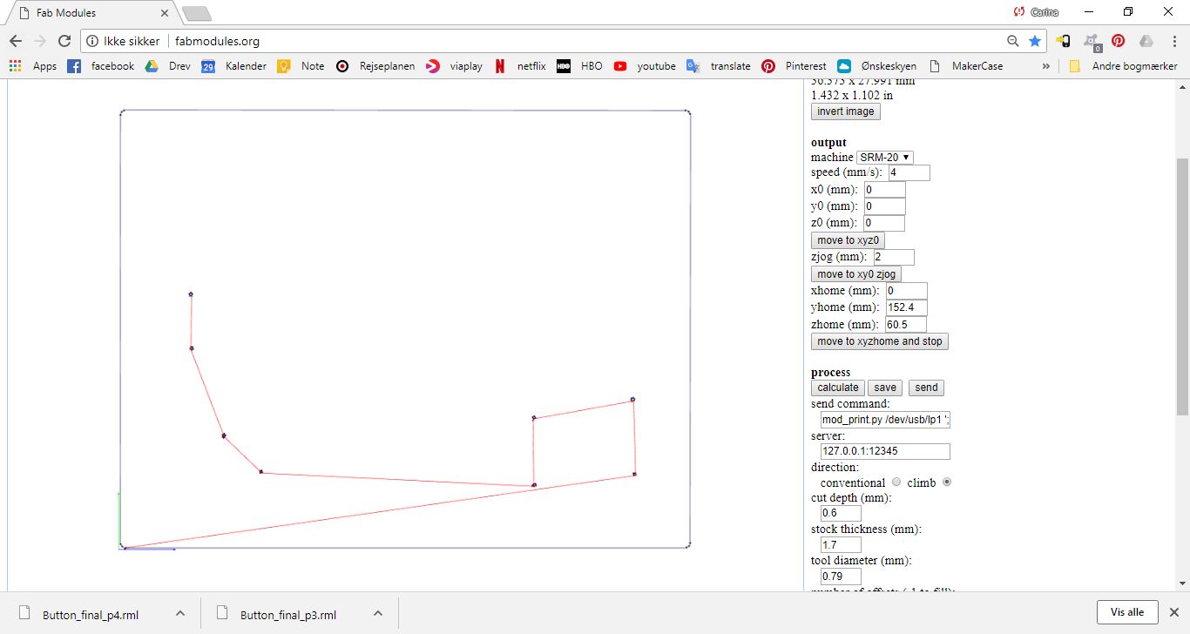
Task: Click the x0 (mm) input field
Action: [884, 190]
